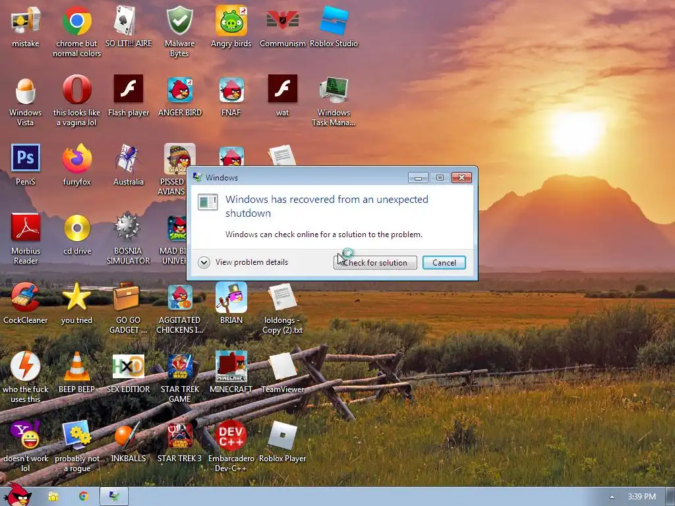Launch the Roblox Studio icon

[334, 20]
